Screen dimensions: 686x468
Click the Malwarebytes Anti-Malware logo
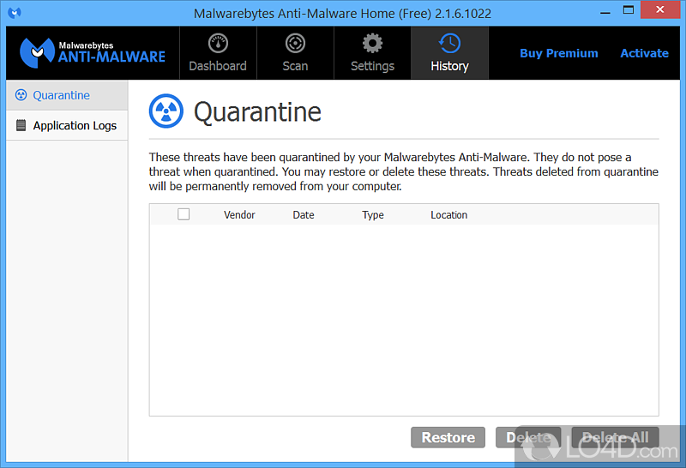tap(93, 53)
